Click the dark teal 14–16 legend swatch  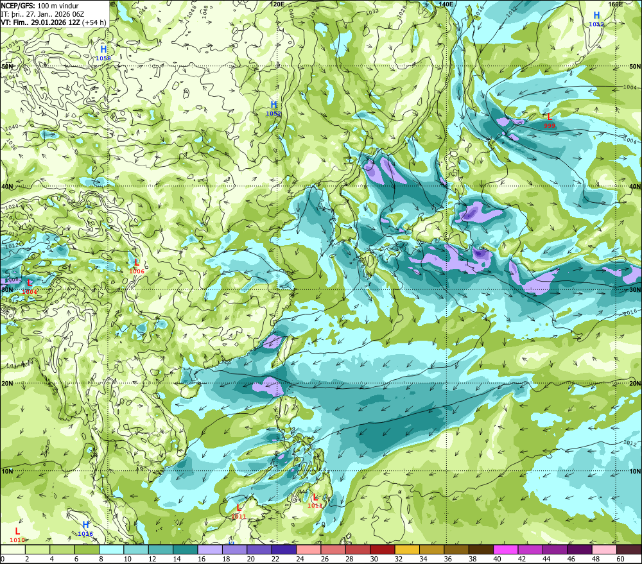click(x=186, y=549)
